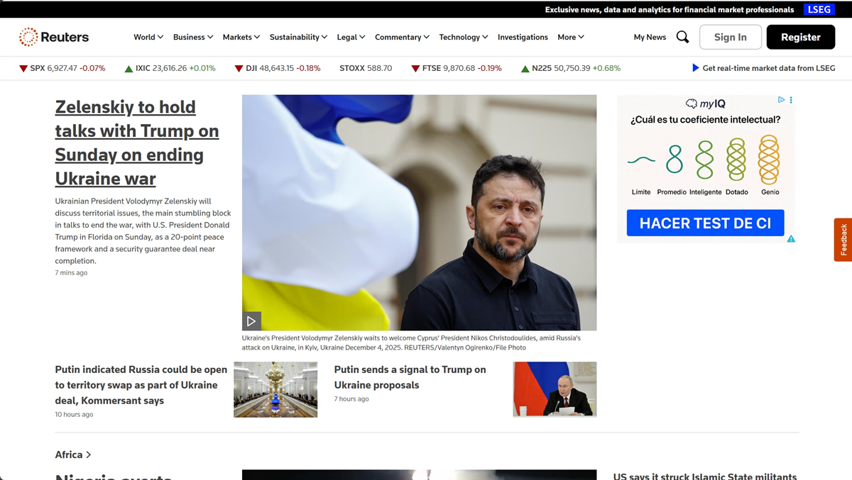This screenshot has height=480, width=852.
Task: Click the SPX red down-arrow ticker
Action: point(23,69)
